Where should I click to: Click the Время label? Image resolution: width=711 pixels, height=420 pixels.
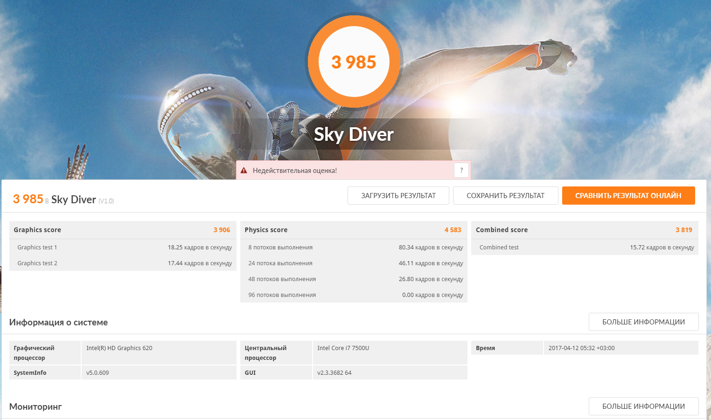(485, 348)
